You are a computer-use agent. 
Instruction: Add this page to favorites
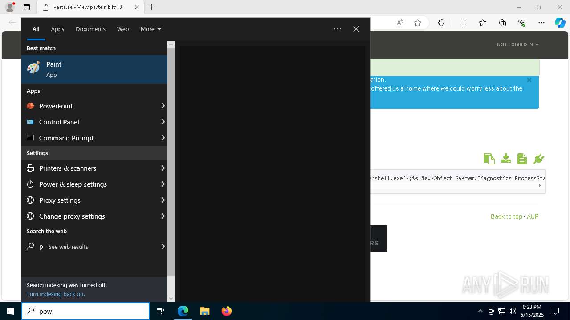tap(418, 23)
